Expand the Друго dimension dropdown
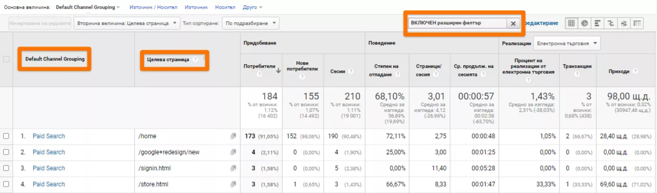Image resolution: width=657 pixels, height=193 pixels. click(x=253, y=7)
